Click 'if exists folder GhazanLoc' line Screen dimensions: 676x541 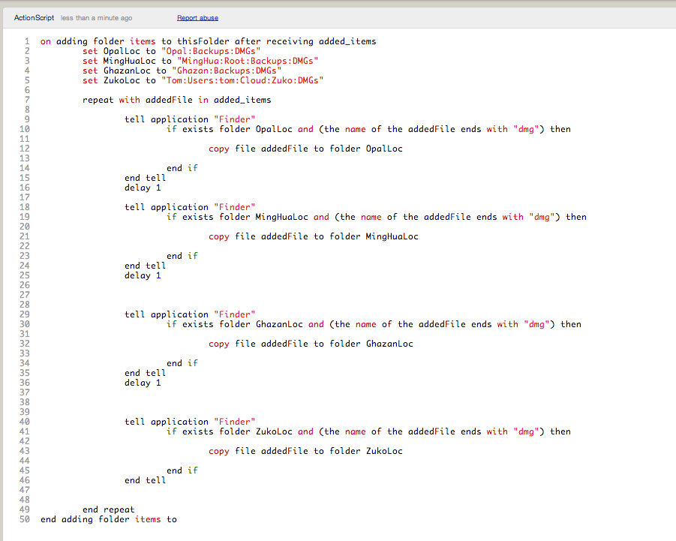tap(374, 325)
